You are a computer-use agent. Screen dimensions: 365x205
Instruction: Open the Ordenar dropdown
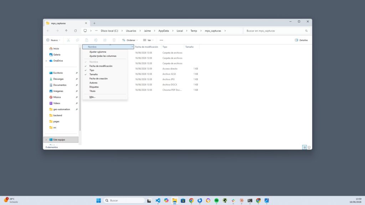coord(130,40)
